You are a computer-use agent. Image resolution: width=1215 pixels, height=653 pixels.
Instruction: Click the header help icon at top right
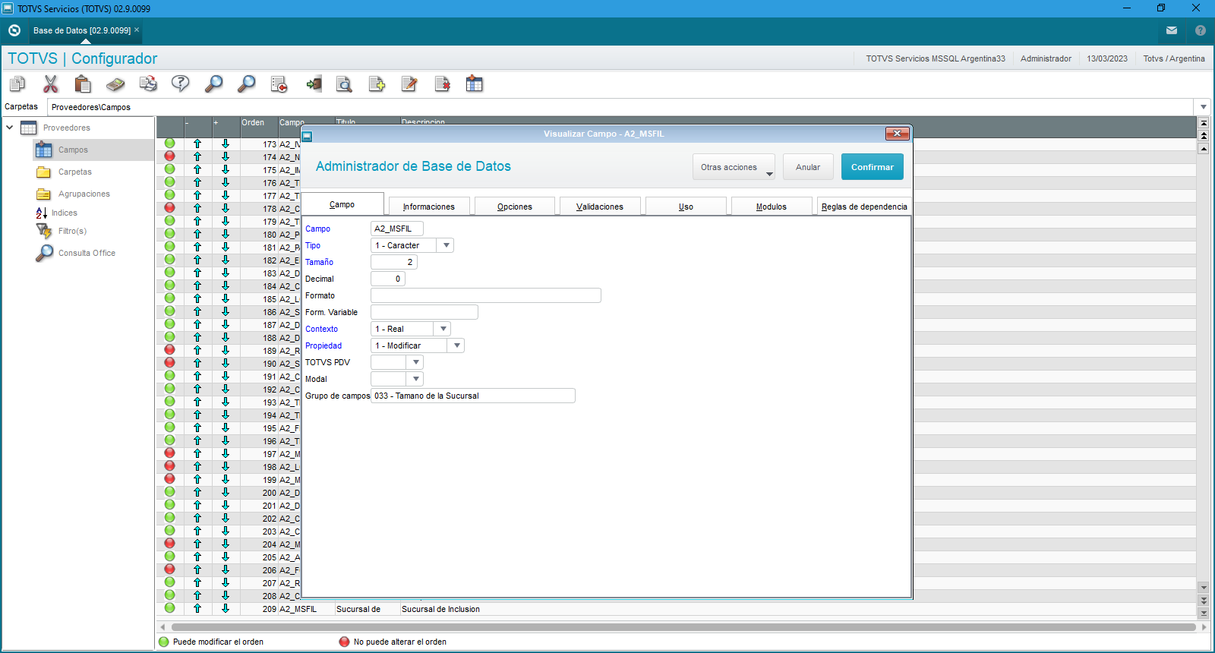(x=1201, y=30)
